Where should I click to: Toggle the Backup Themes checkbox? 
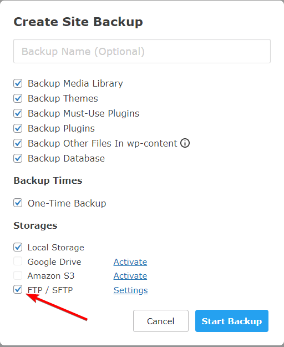coord(18,98)
